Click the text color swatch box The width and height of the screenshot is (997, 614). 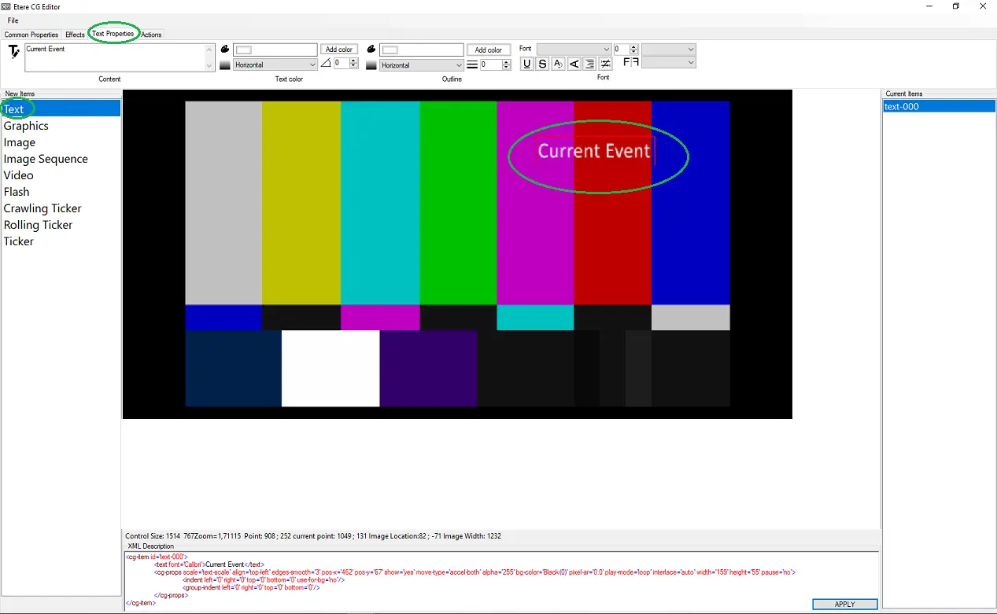tap(275, 50)
